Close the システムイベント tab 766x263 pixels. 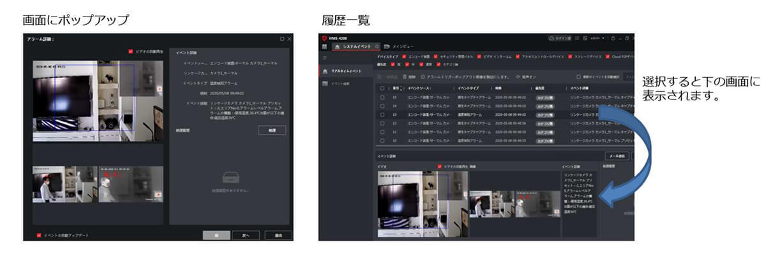[x=377, y=46]
